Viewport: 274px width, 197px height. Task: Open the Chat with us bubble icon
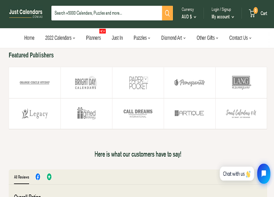(264, 173)
